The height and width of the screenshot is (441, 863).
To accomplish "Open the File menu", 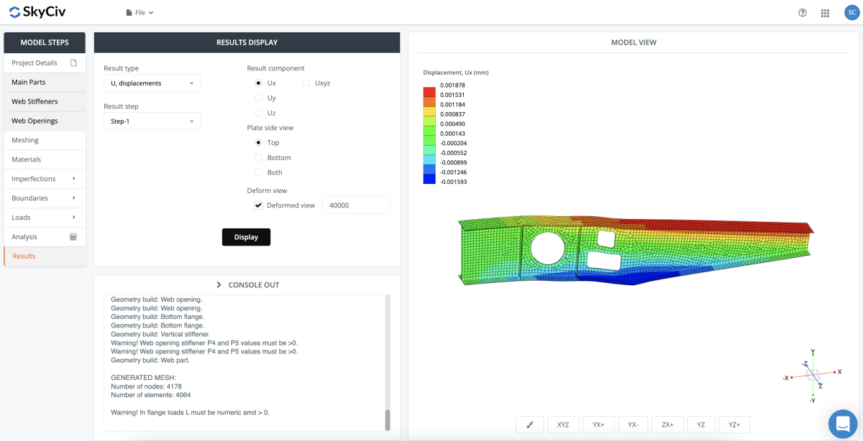I will point(140,13).
